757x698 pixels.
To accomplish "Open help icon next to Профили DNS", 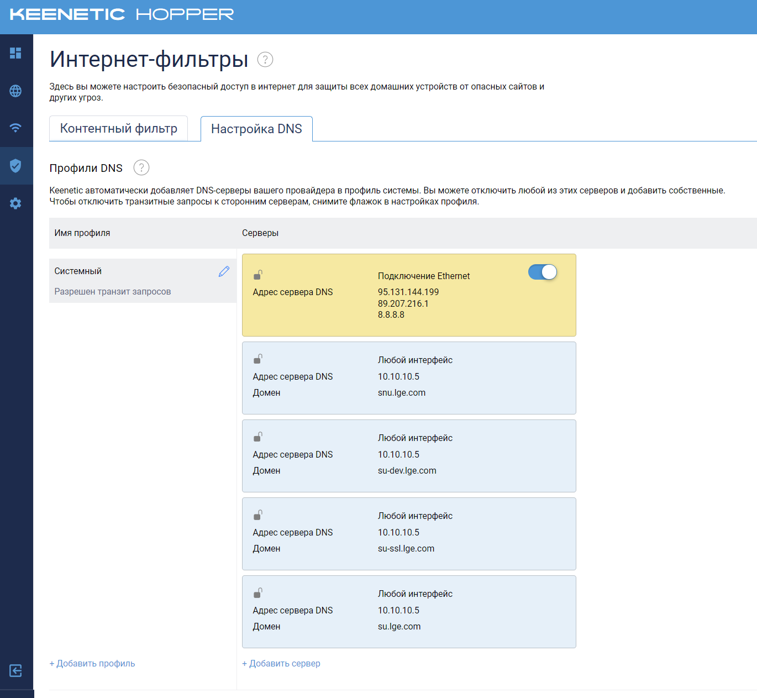I will tap(141, 167).
